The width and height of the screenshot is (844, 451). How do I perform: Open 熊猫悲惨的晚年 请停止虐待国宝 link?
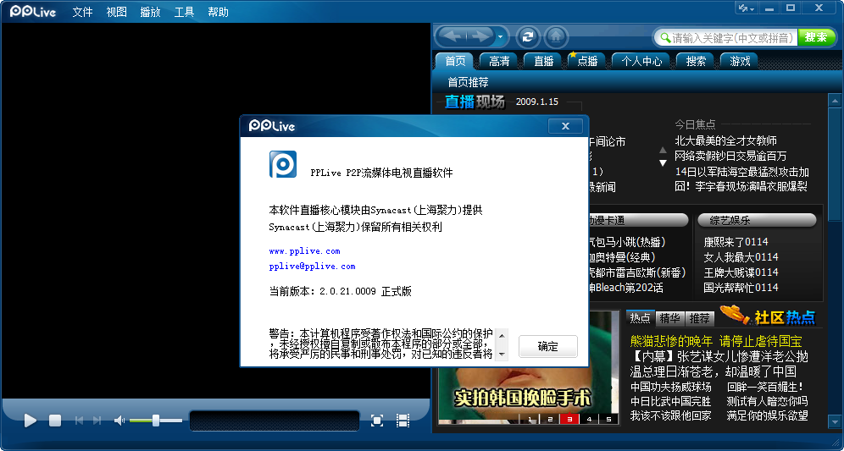[x=716, y=341]
